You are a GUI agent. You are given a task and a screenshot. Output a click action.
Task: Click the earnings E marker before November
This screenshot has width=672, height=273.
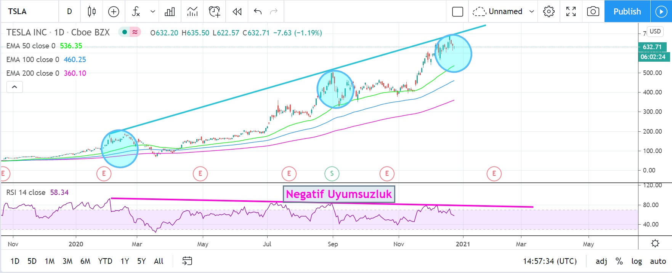387,174
